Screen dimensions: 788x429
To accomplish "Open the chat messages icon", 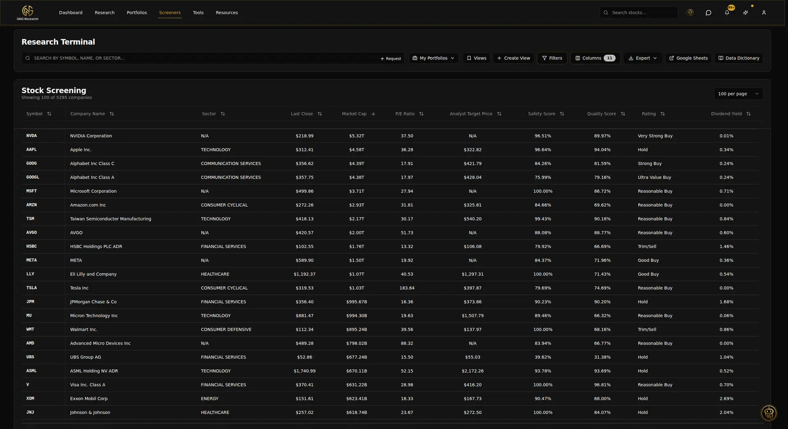I will click(x=708, y=13).
